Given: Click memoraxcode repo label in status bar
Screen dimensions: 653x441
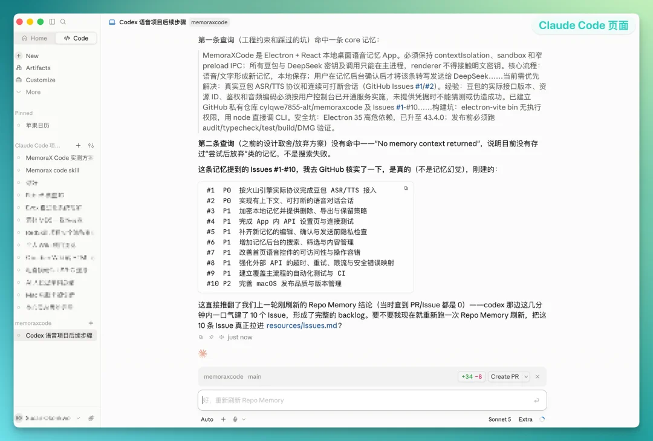Looking at the screenshot, I should pyautogui.click(x=224, y=376).
